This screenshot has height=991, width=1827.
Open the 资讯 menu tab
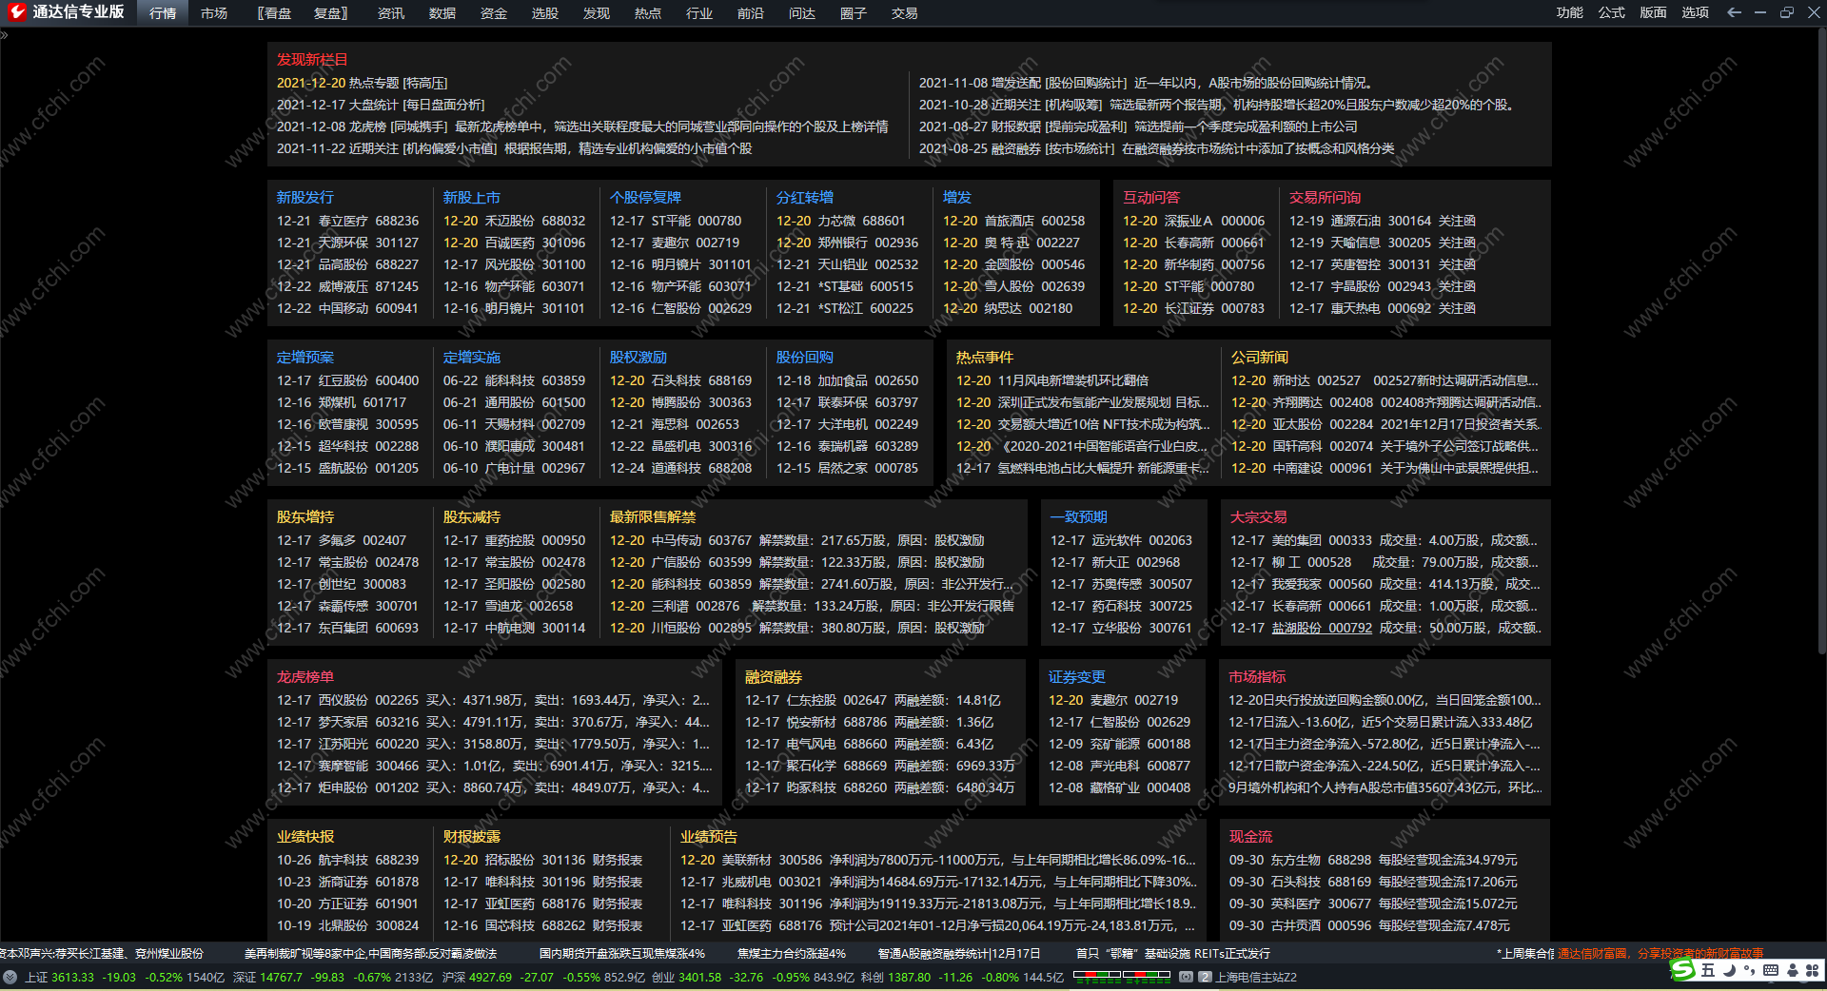tap(391, 13)
